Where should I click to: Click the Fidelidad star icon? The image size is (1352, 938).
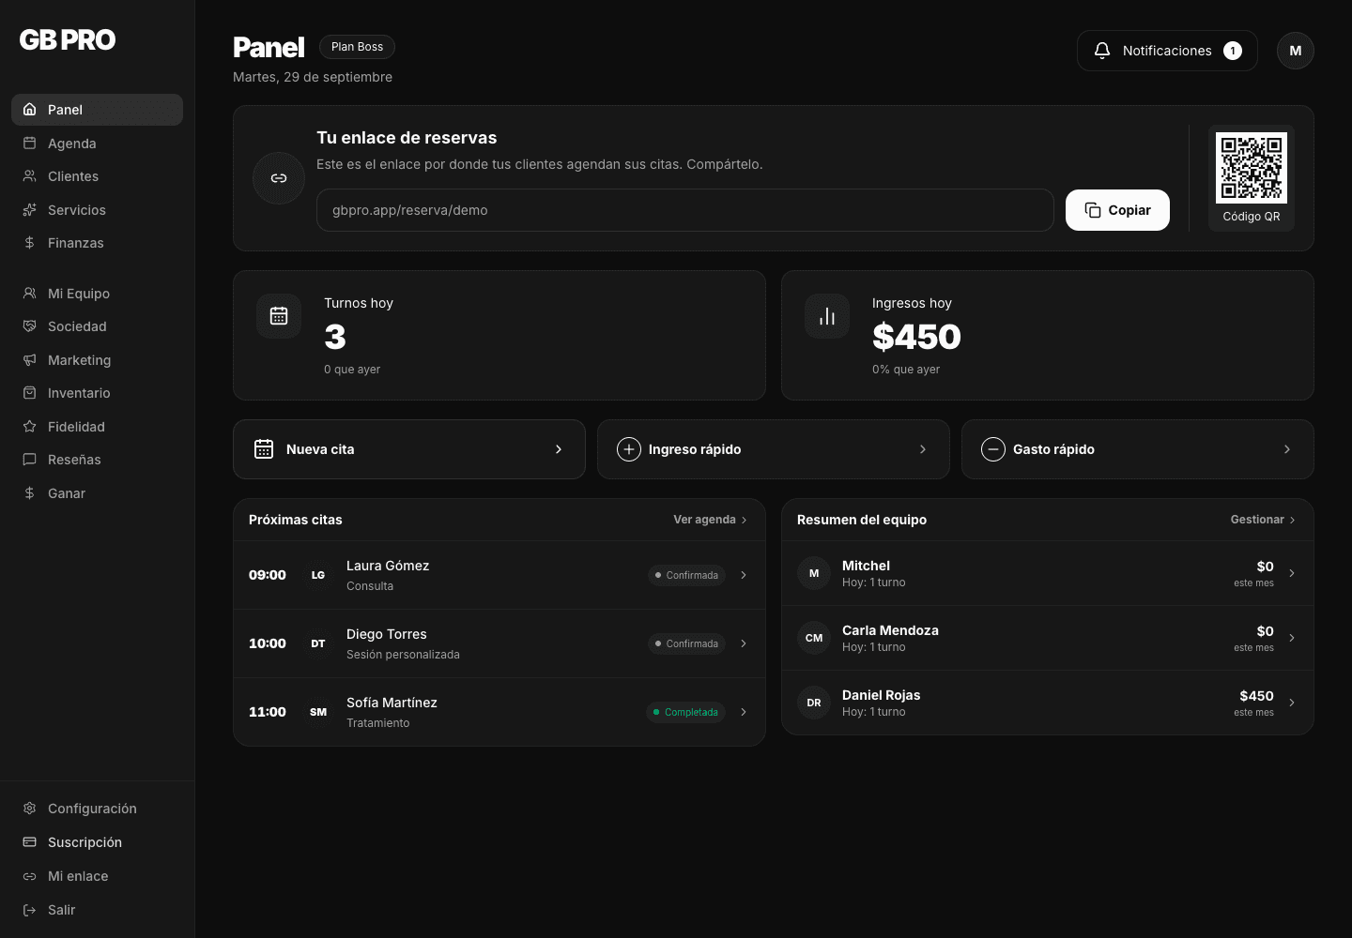(x=29, y=427)
